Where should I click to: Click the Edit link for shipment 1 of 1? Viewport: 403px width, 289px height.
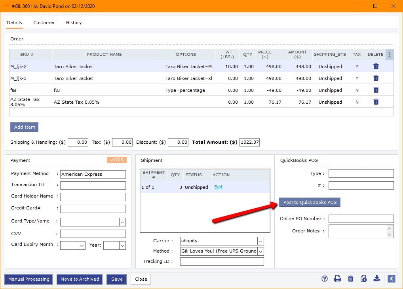point(218,187)
